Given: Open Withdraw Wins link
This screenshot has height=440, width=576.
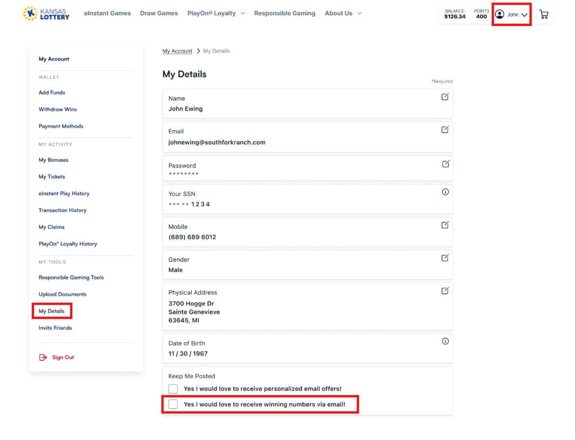Looking at the screenshot, I should [58, 109].
